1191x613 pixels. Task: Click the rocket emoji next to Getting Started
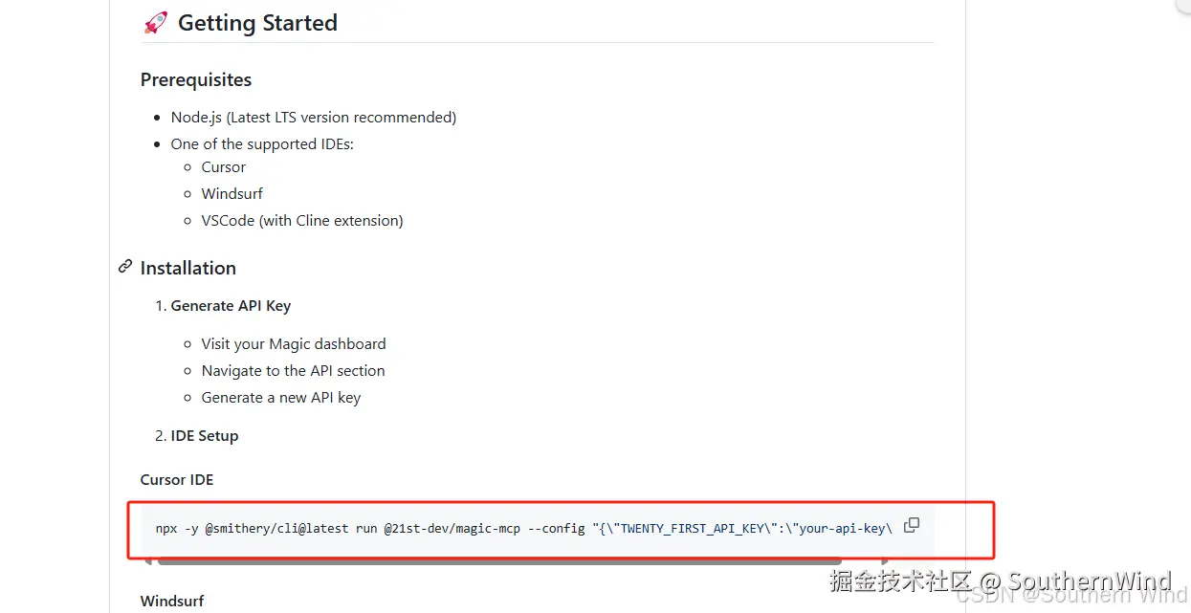click(155, 23)
